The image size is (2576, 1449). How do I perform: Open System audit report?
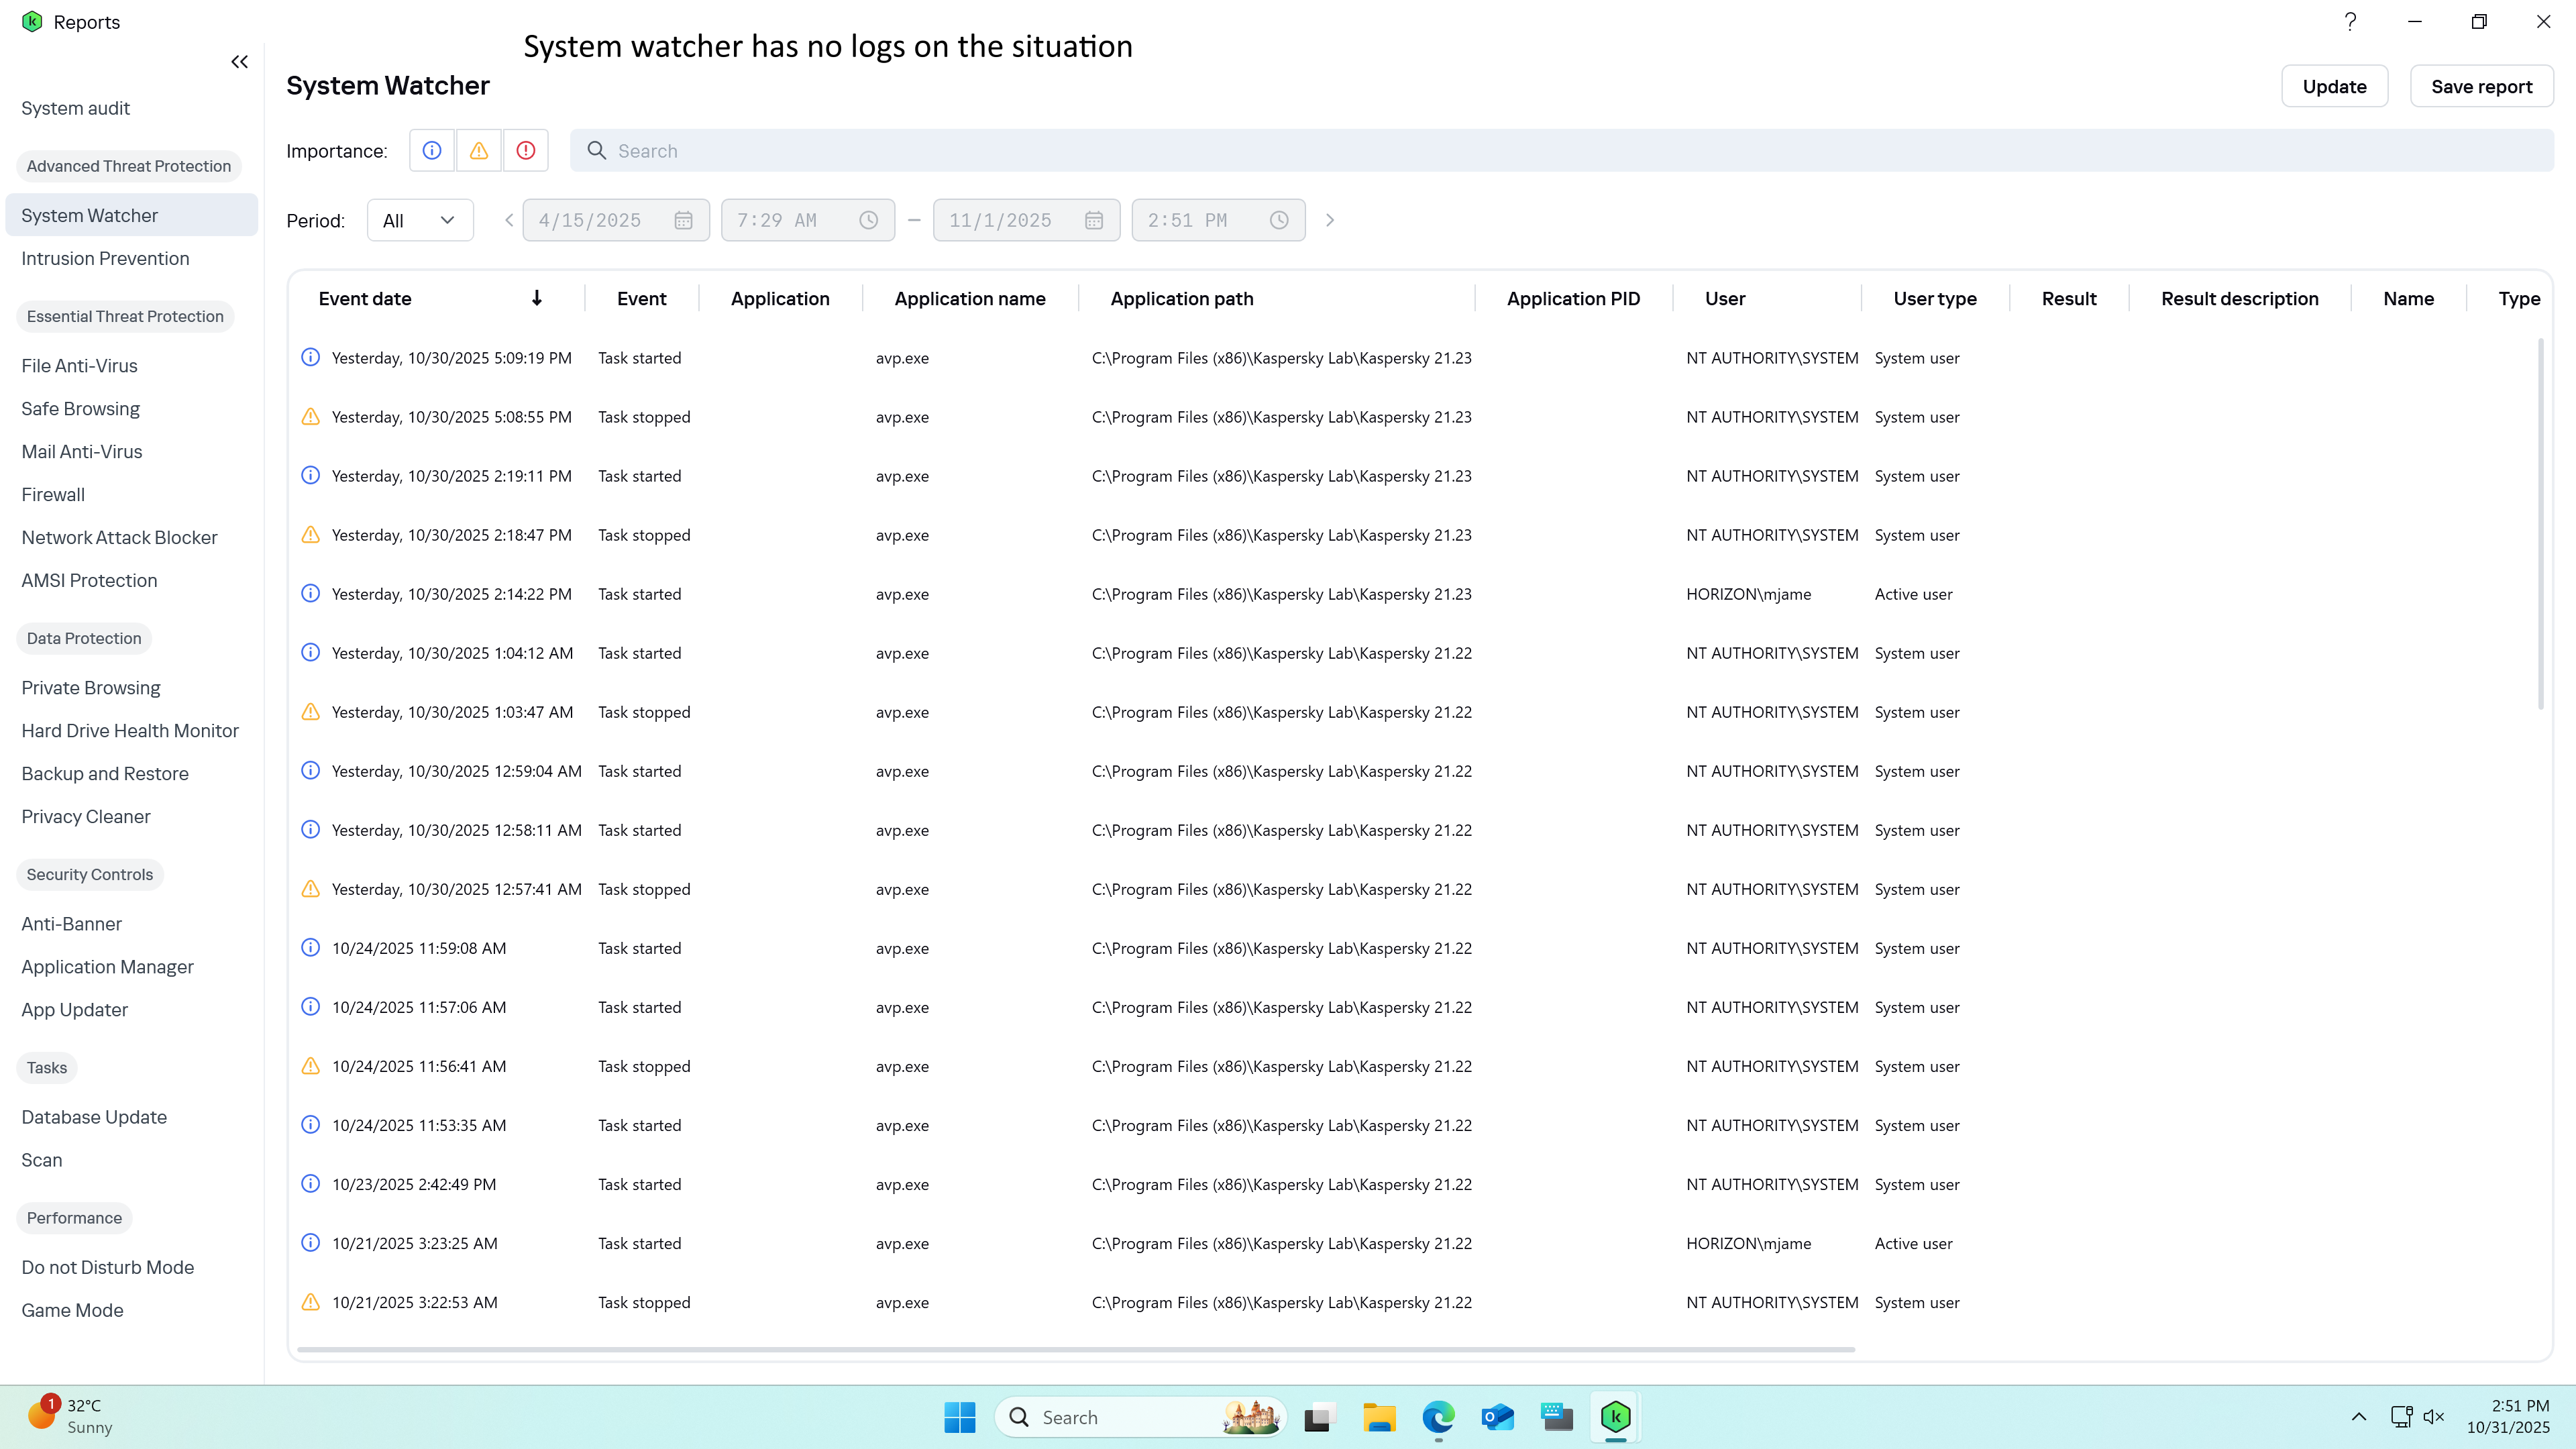click(76, 108)
